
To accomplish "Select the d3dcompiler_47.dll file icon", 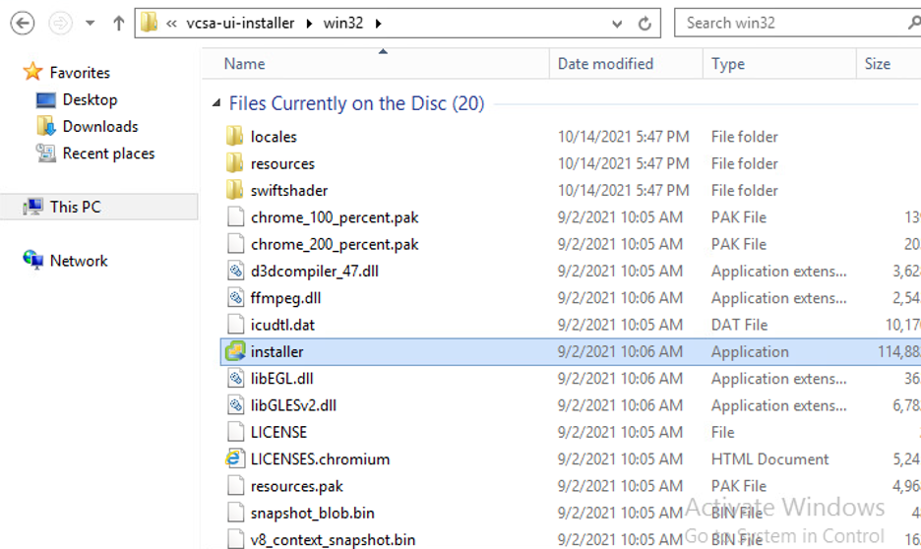I will pyautogui.click(x=235, y=271).
